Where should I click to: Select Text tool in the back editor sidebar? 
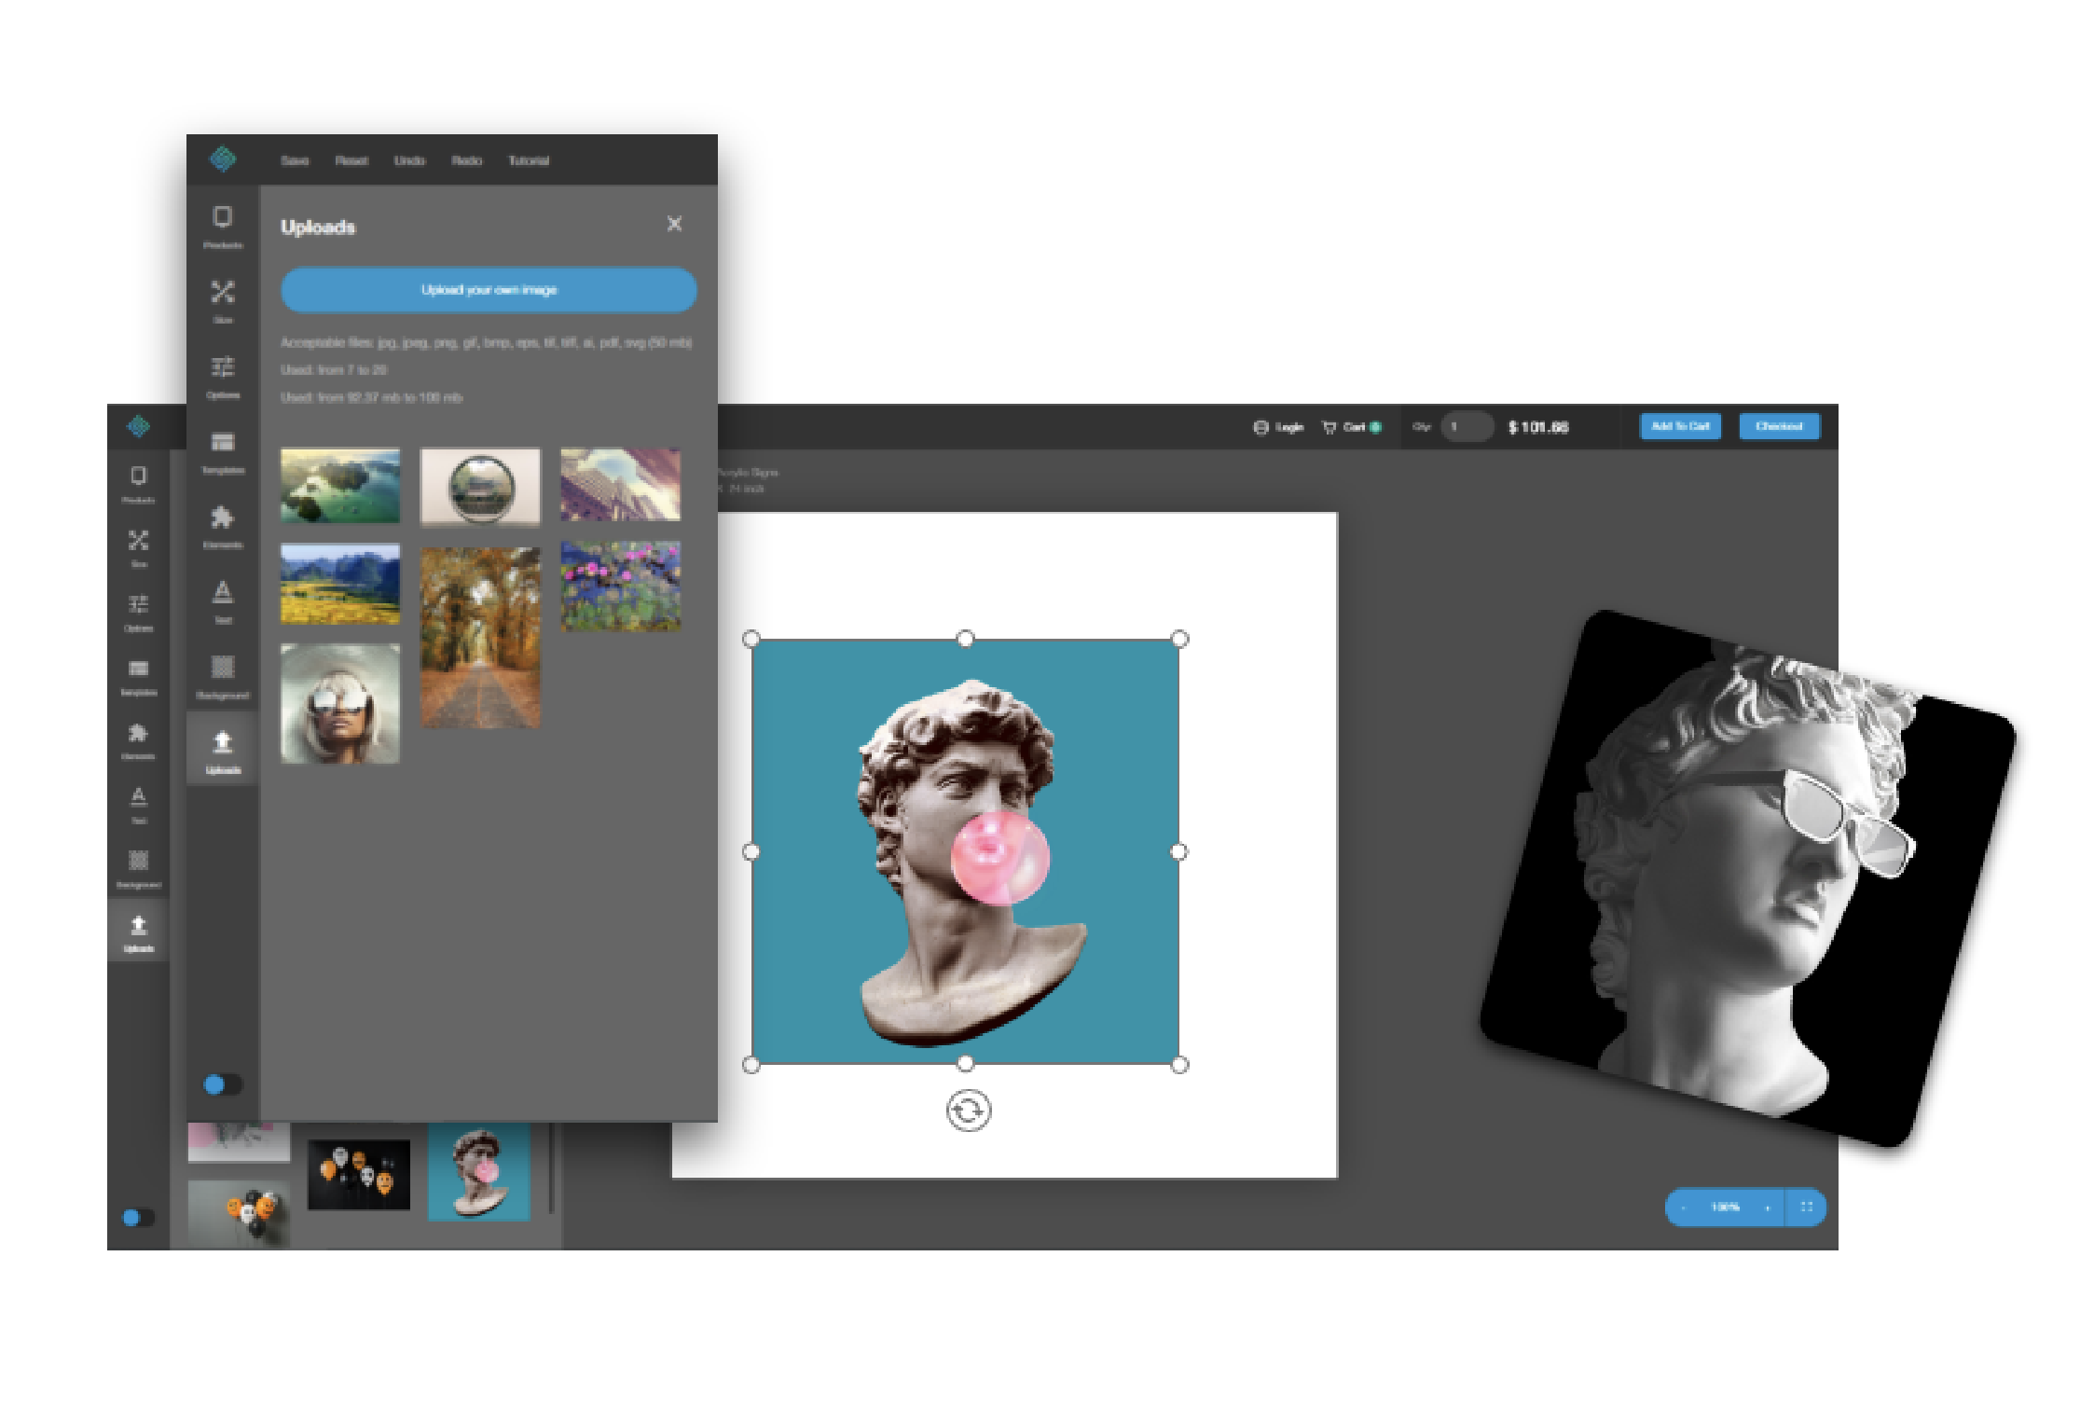pyautogui.click(x=138, y=805)
